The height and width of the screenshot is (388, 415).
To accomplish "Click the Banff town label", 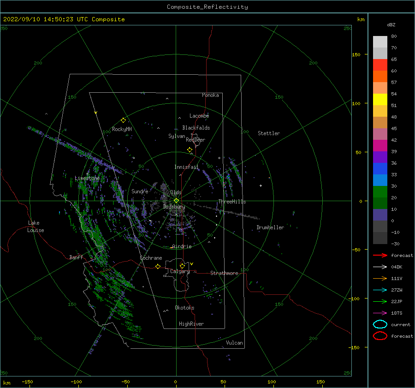I will point(76,257).
